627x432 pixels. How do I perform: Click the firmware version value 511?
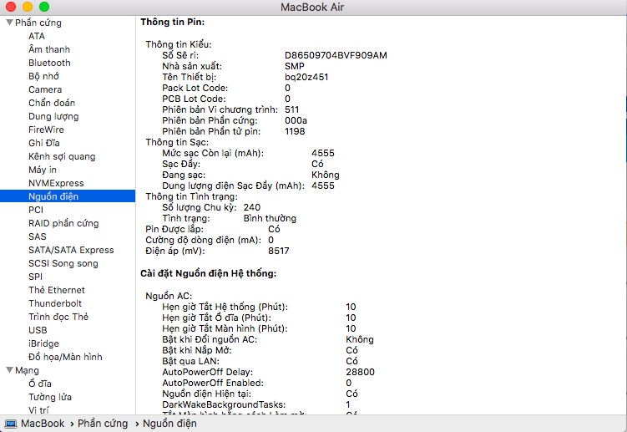[x=292, y=109]
